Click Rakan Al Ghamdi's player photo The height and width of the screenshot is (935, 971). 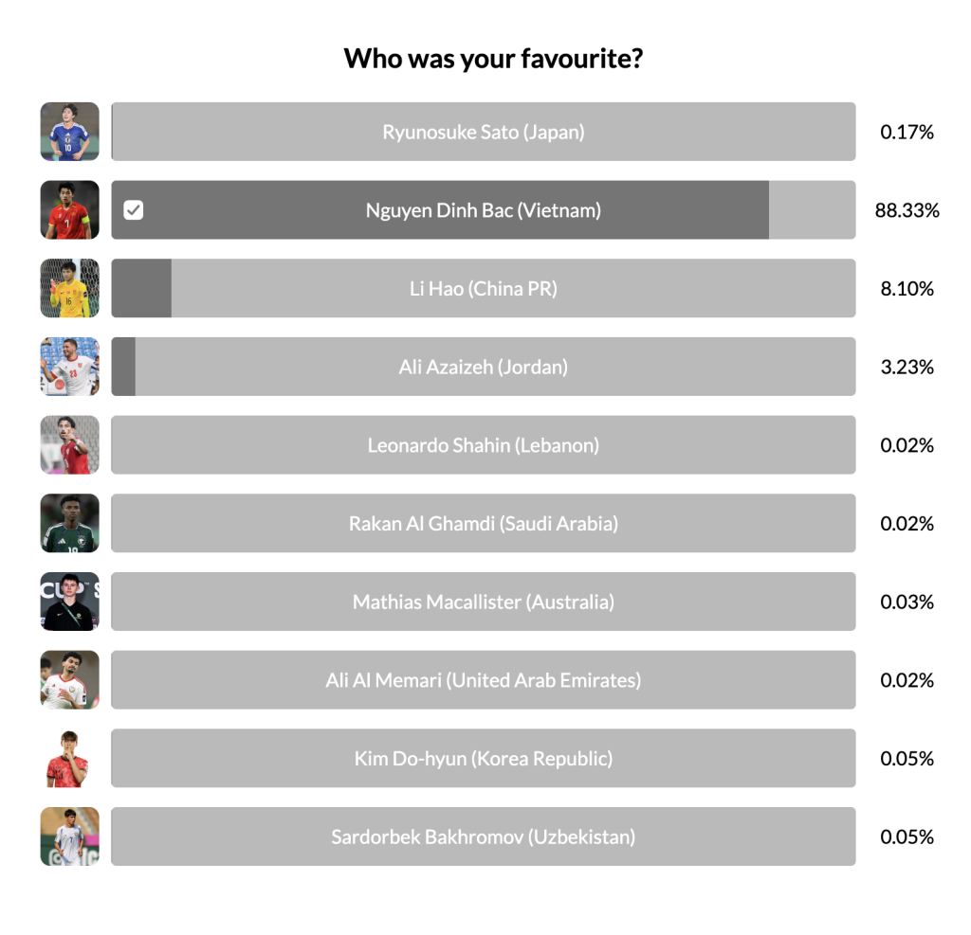click(x=69, y=523)
